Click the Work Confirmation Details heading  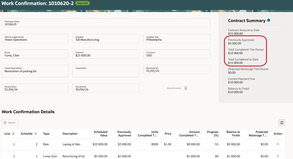pos(28,112)
